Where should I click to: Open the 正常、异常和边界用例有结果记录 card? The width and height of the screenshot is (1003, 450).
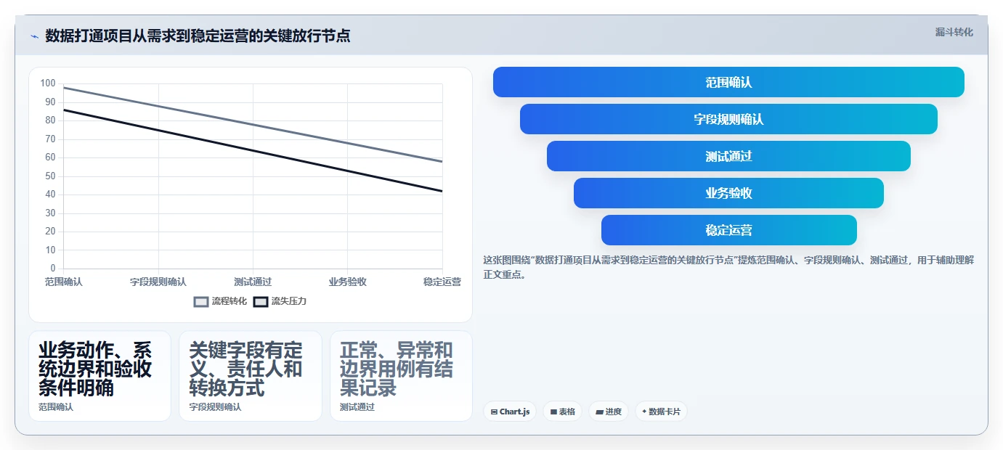[x=401, y=376]
